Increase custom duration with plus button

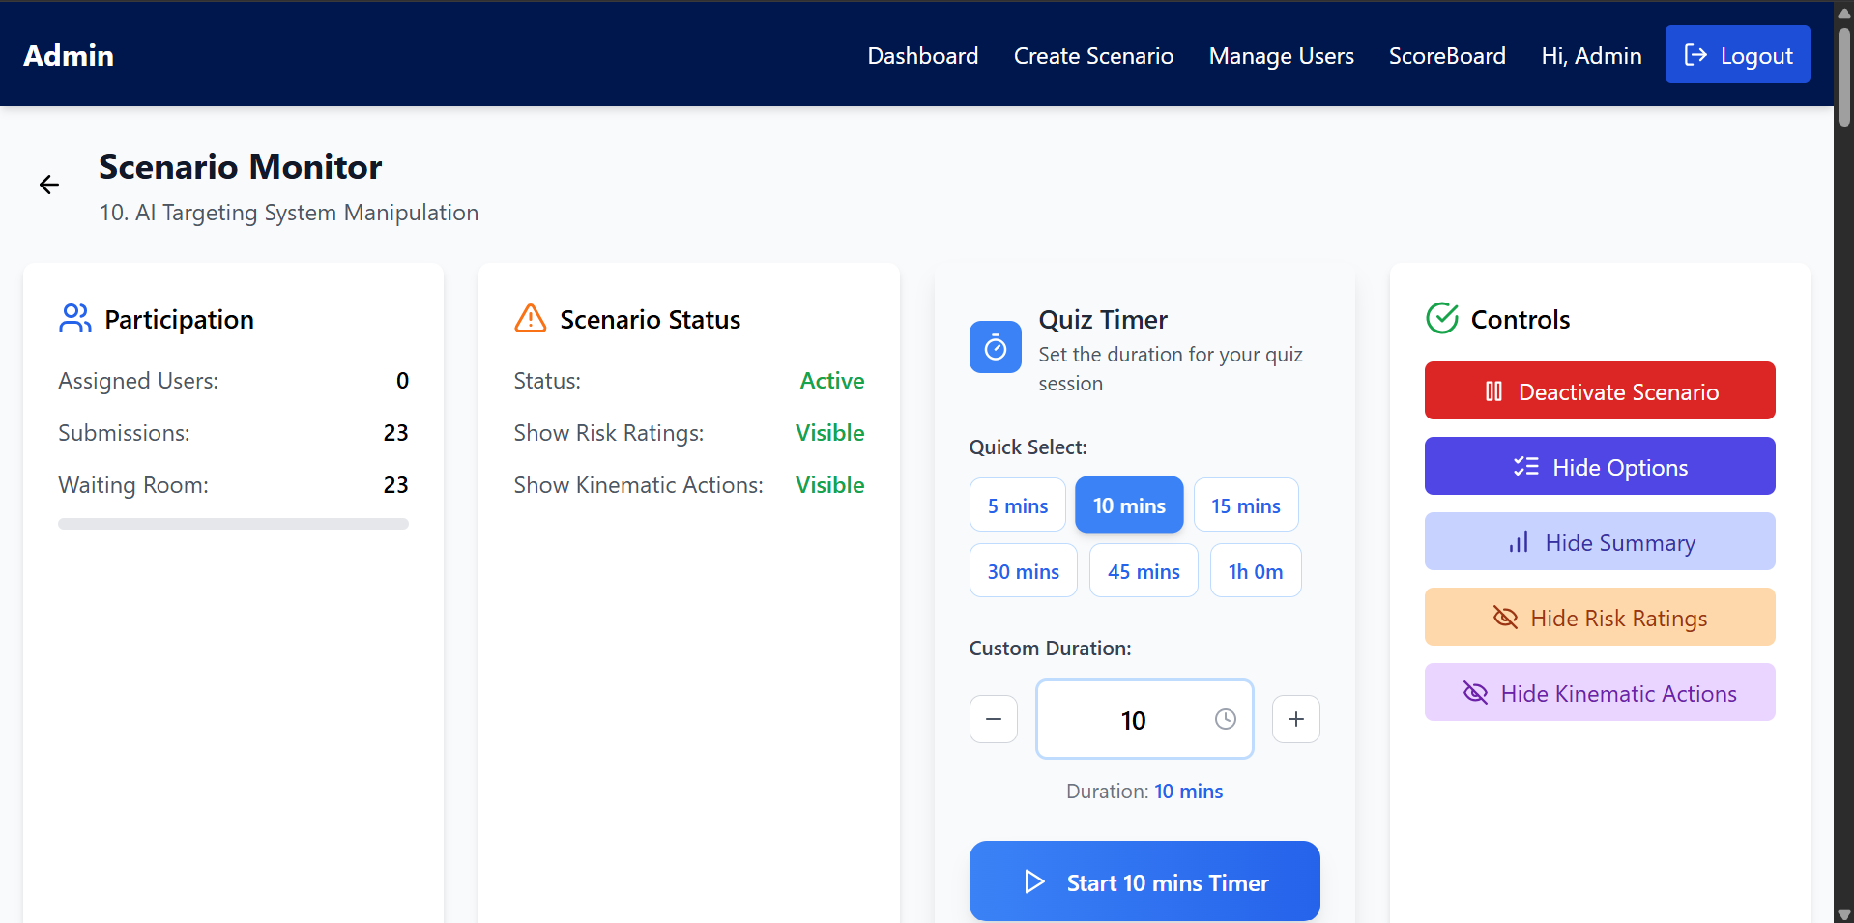click(1296, 719)
